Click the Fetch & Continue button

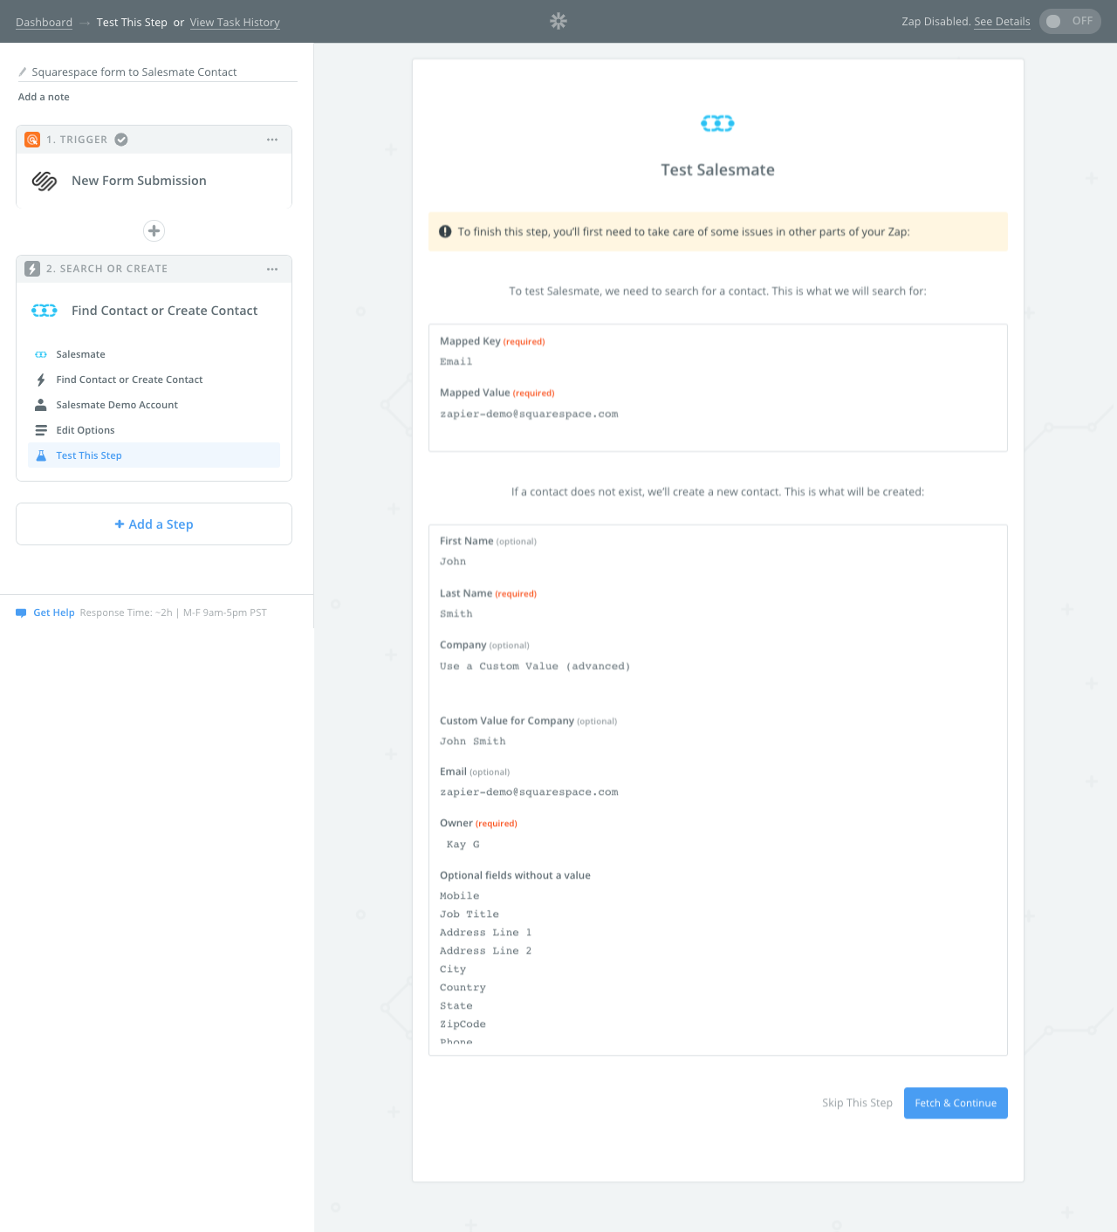pos(956,1103)
